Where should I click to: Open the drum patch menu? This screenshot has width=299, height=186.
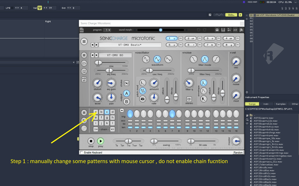(84, 55)
